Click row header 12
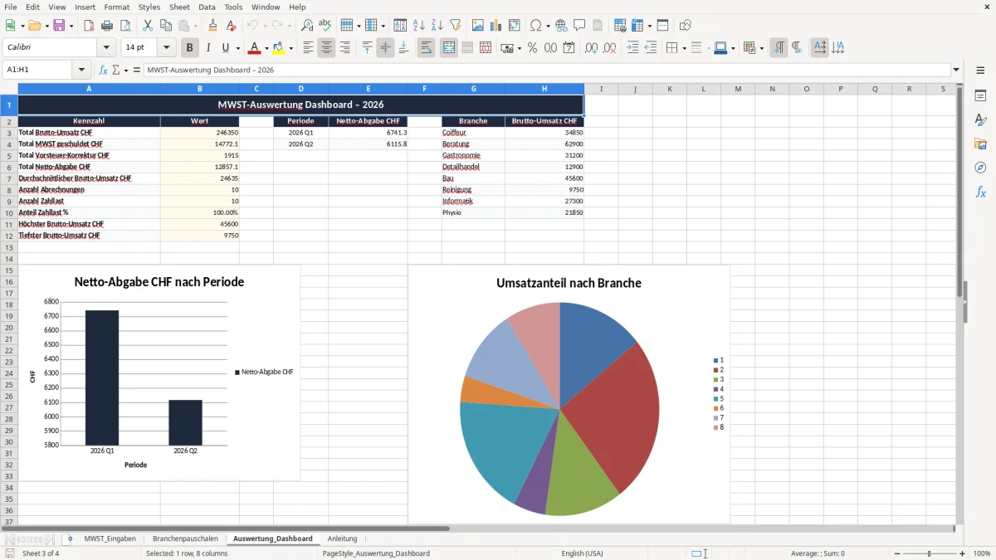 [8, 236]
